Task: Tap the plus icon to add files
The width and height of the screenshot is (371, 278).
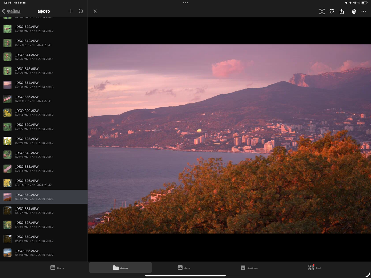Action: coord(71,11)
